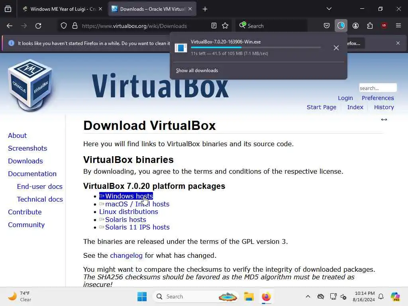Viewport: 408px width, 306px height.
Task: Open Documentation in sidebar
Action: [x=32, y=174]
